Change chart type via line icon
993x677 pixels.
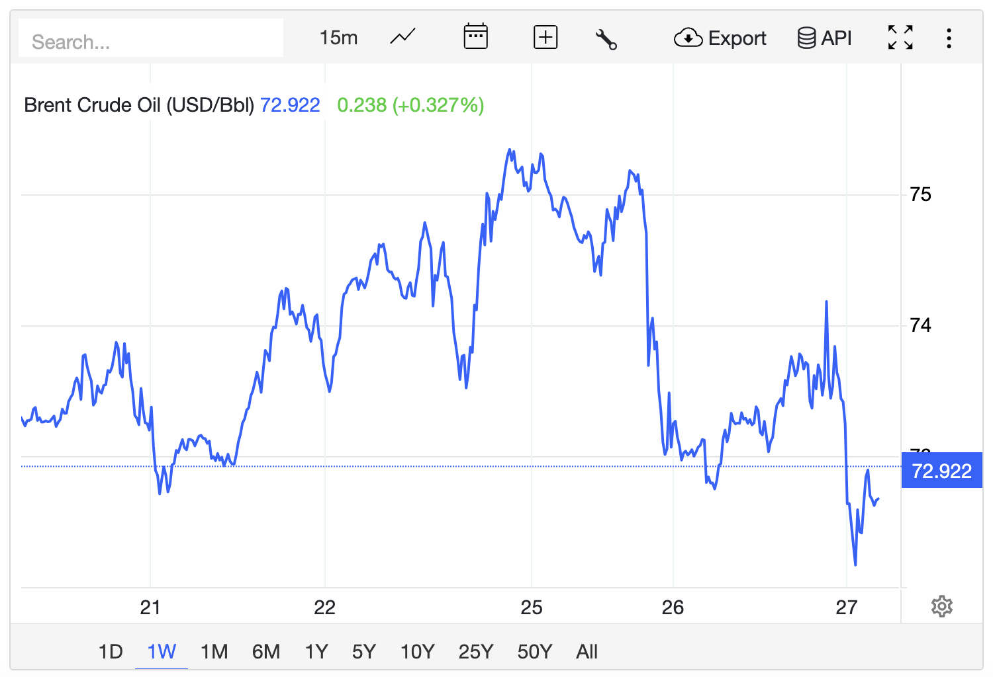tap(402, 38)
